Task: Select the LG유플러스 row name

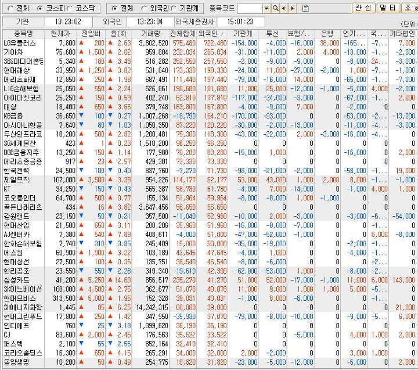Action: coord(20,43)
